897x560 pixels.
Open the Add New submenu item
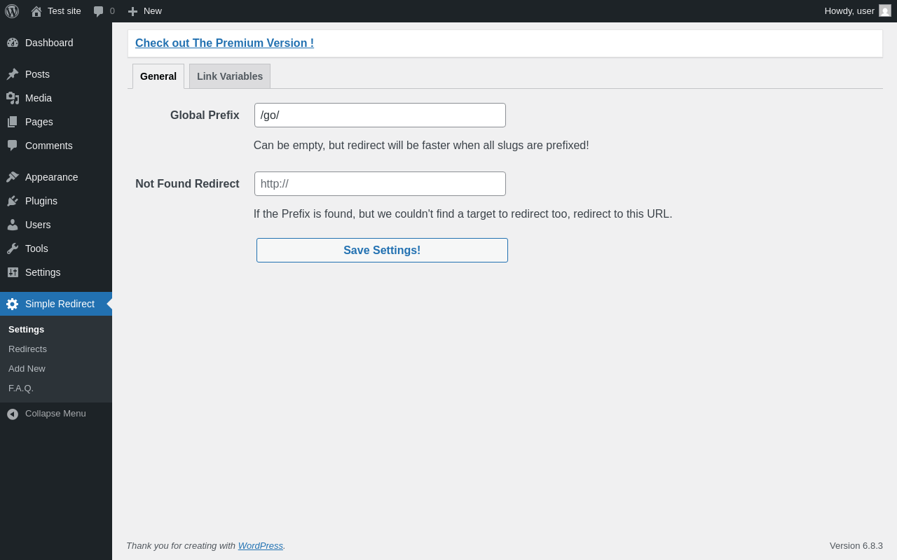click(27, 369)
